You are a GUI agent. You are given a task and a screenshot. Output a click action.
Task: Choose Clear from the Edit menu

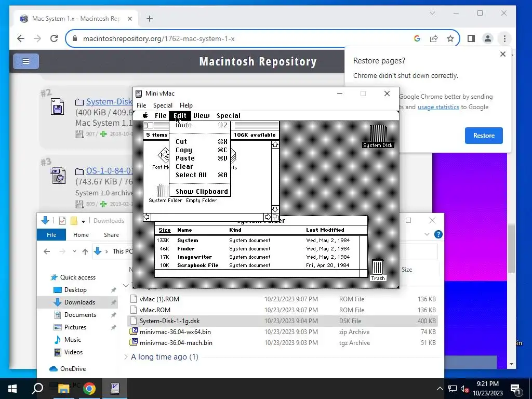[x=200, y=167]
